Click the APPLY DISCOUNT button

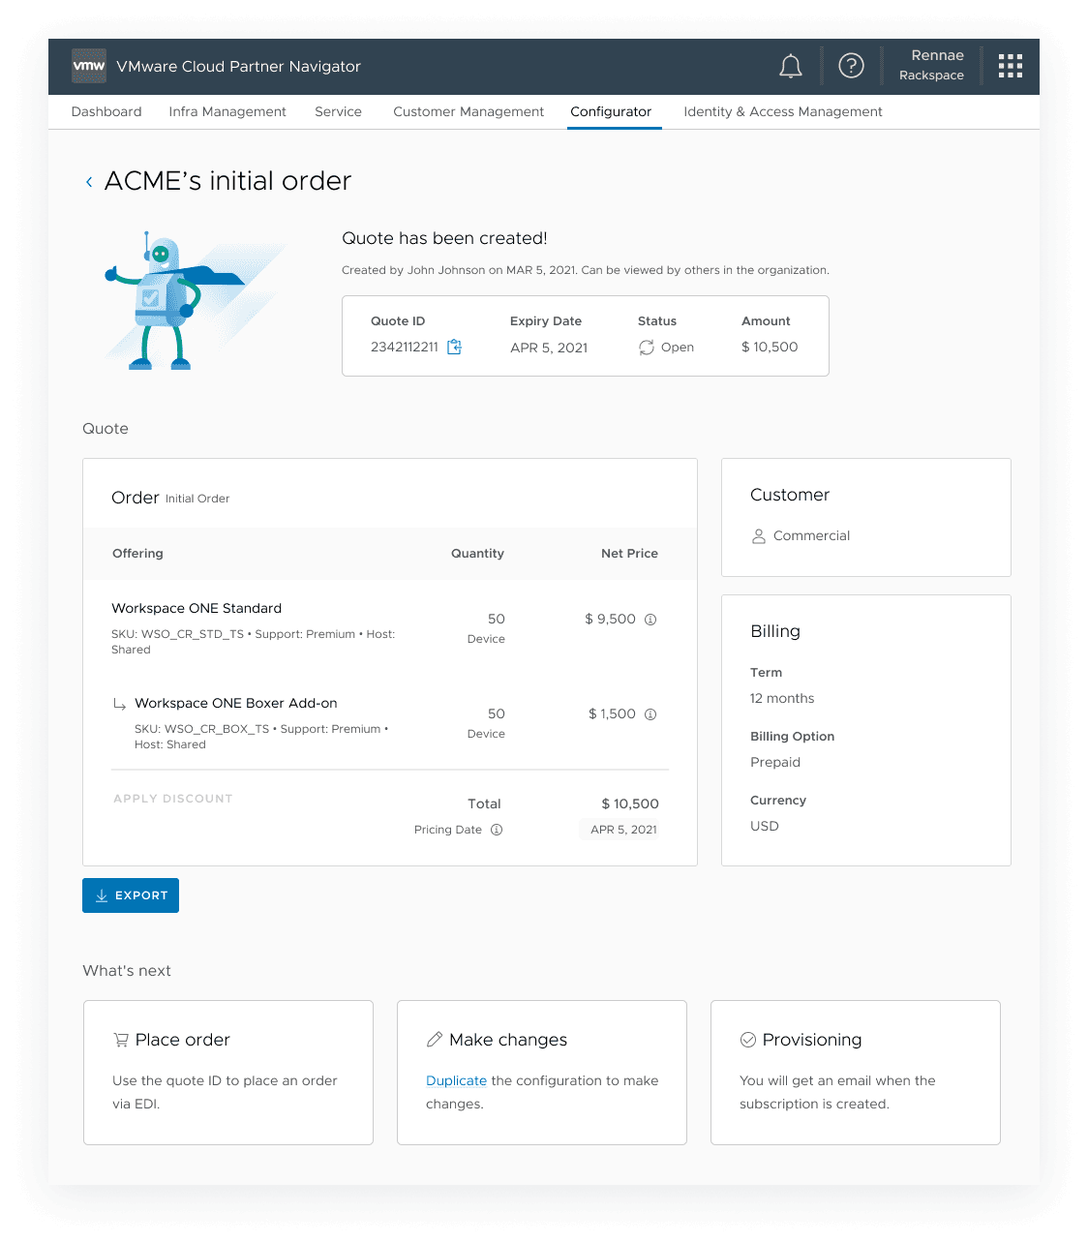[x=173, y=799]
